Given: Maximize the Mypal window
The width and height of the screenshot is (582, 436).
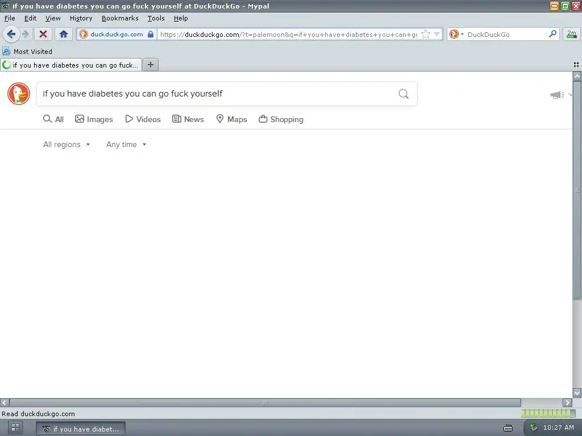Looking at the screenshot, I should [x=565, y=6].
